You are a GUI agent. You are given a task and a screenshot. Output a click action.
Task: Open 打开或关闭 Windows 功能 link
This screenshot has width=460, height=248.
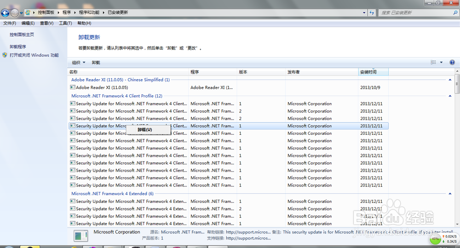tap(34, 55)
